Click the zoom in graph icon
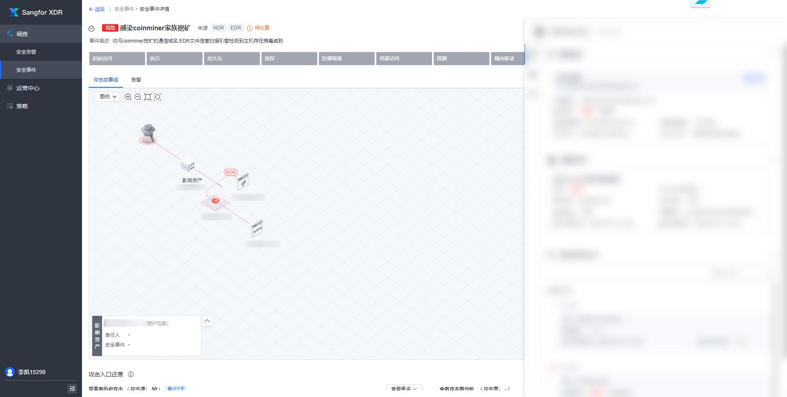 (x=128, y=97)
